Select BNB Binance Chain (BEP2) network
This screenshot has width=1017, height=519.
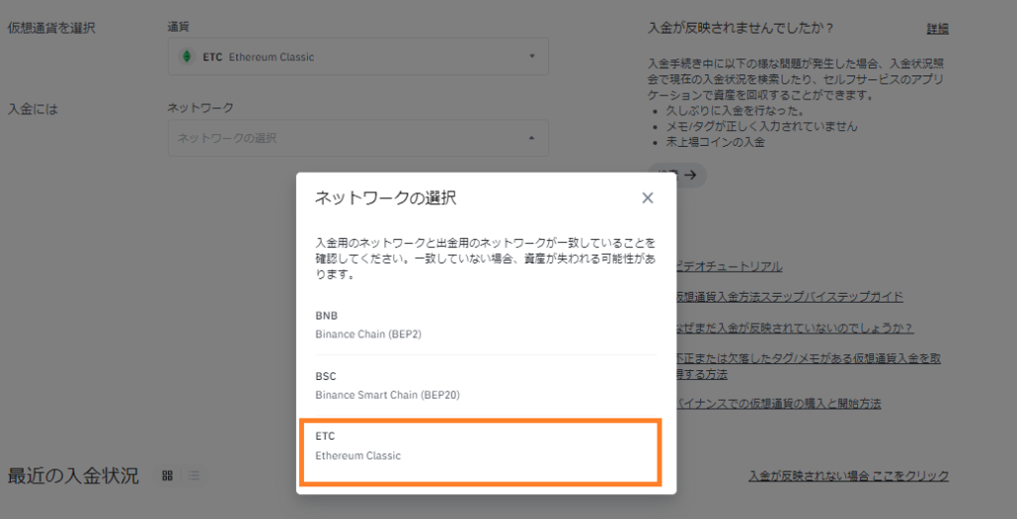(x=486, y=324)
